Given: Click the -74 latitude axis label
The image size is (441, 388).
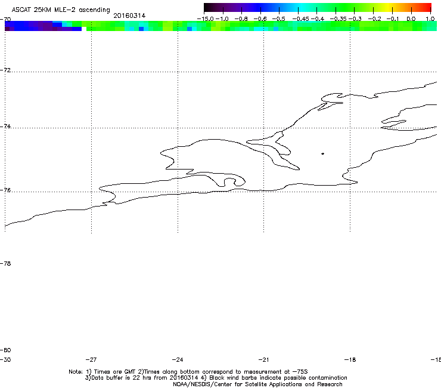Looking at the screenshot, I should pos(5,126).
